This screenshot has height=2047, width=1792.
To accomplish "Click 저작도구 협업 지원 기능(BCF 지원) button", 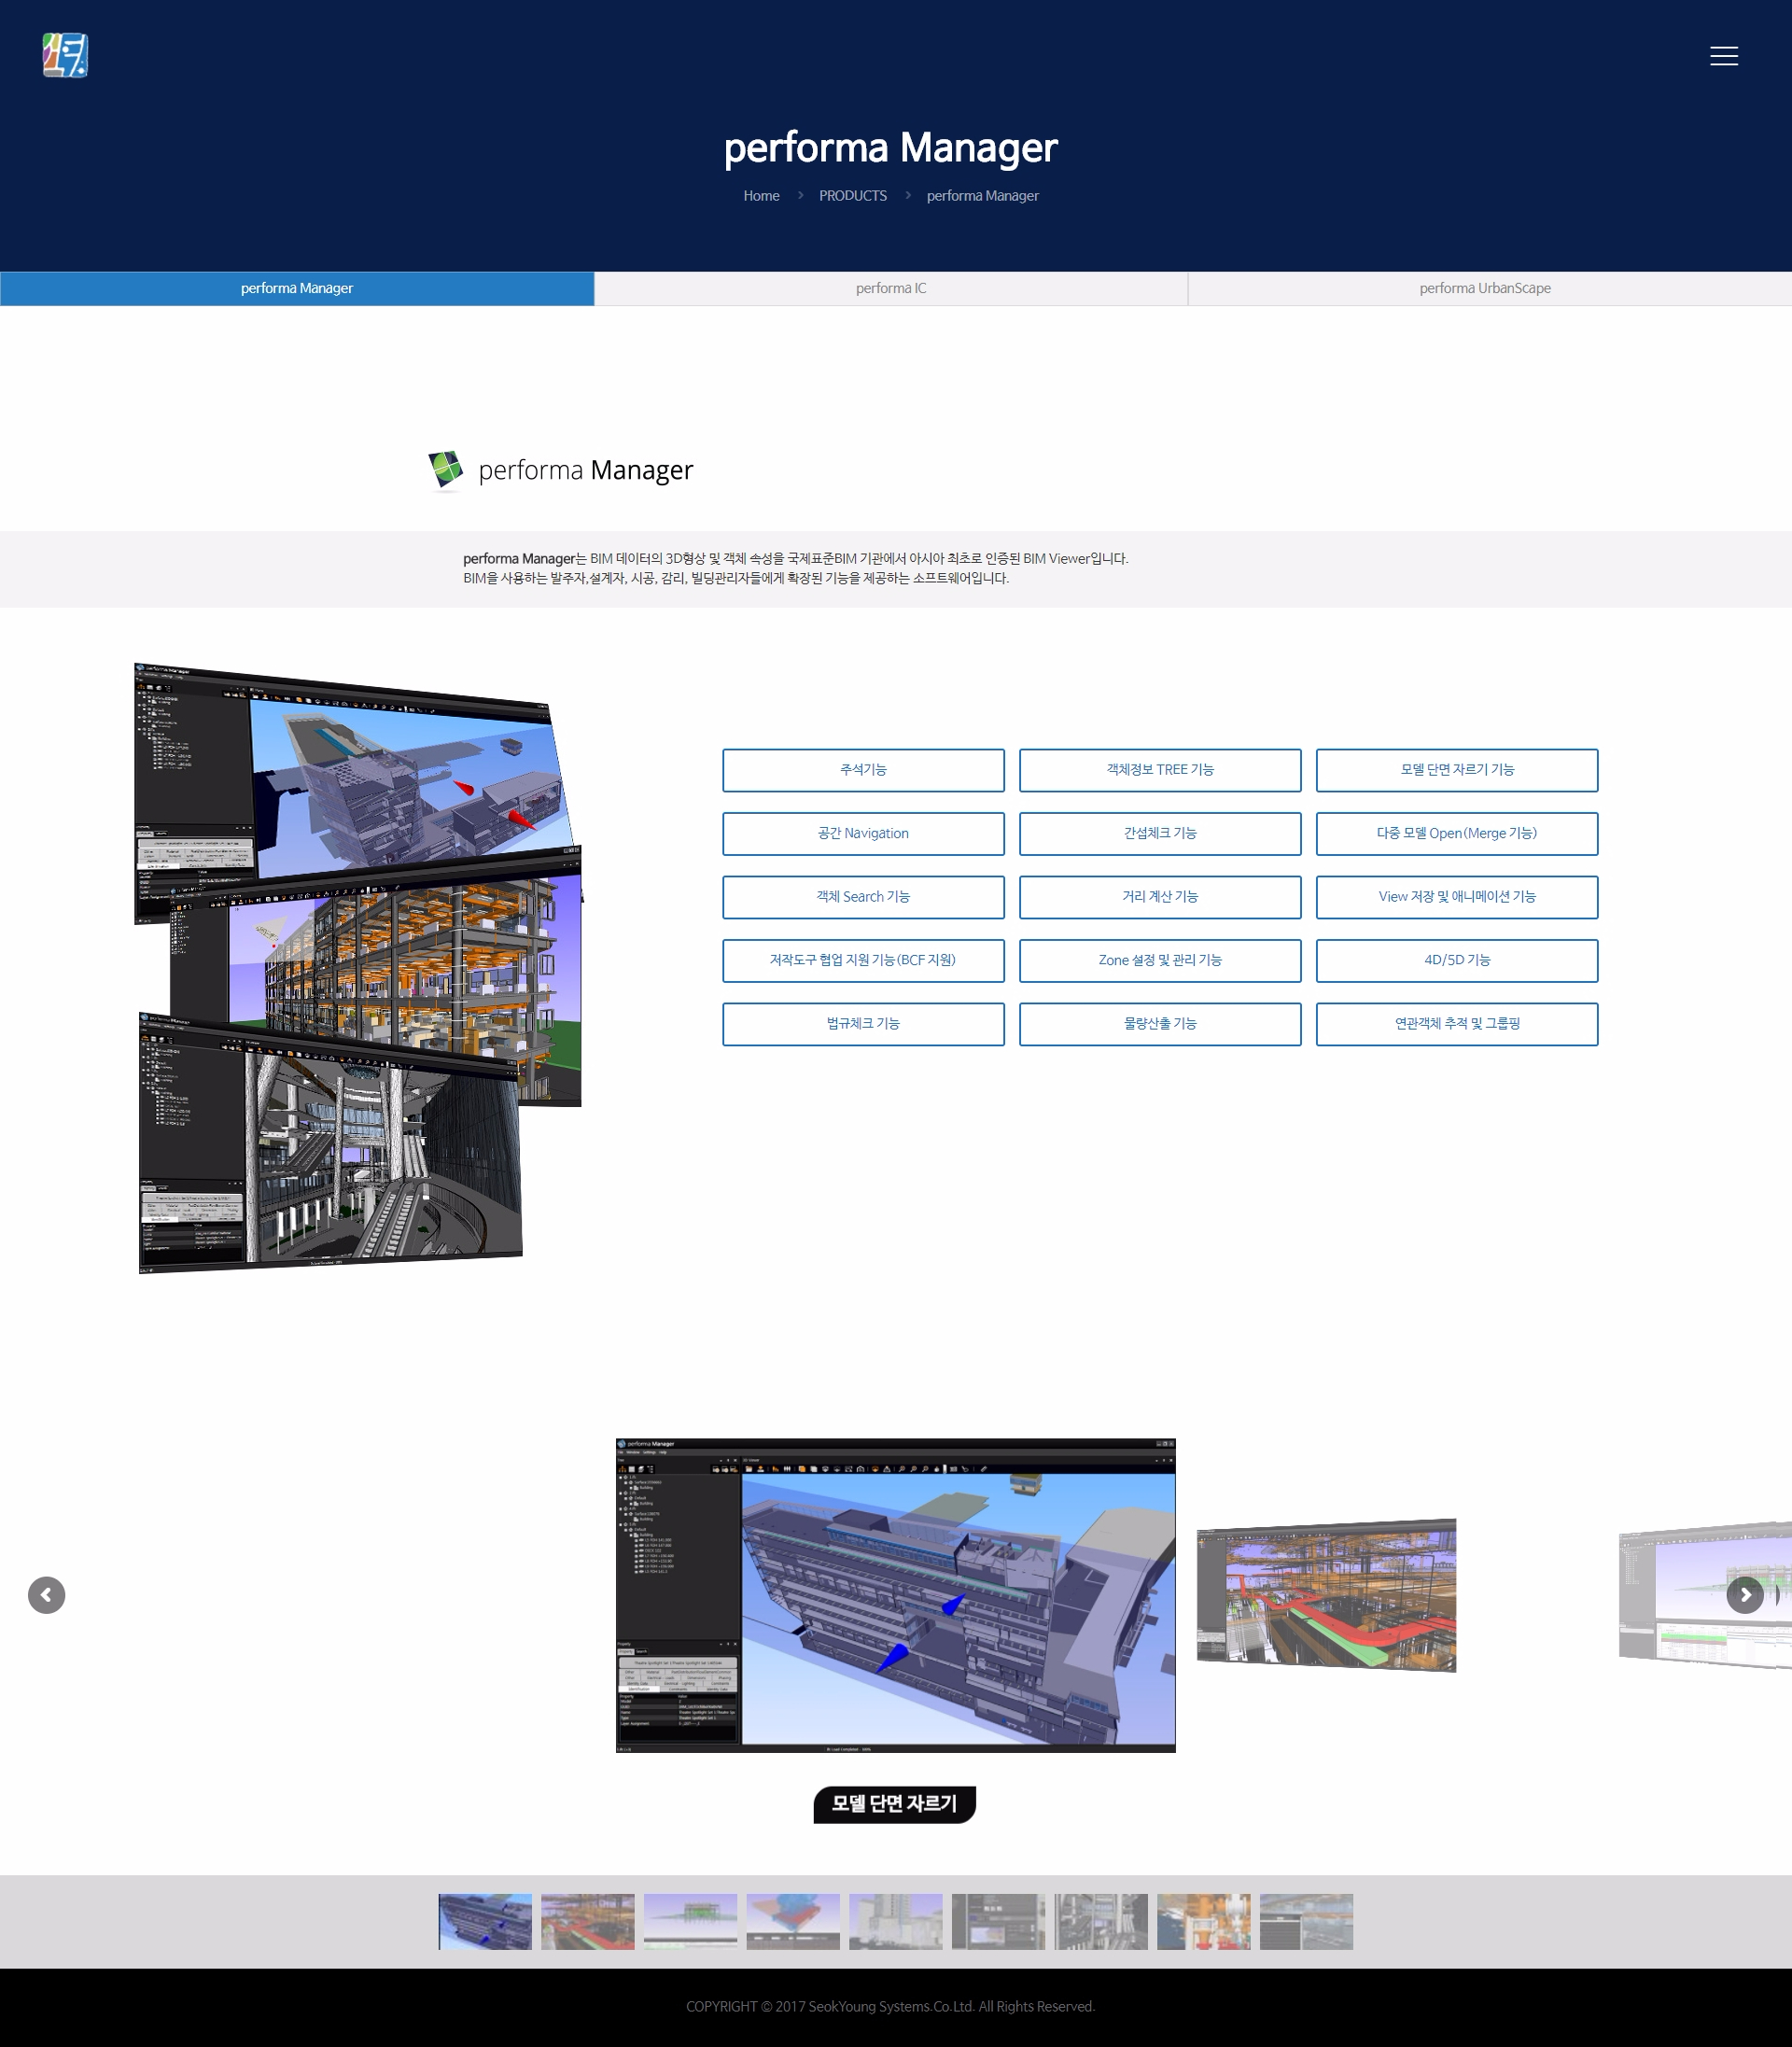I will 863,960.
